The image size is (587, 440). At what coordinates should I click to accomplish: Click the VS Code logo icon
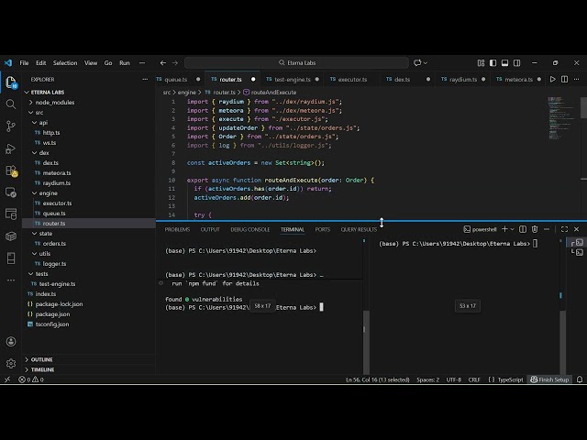coord(8,63)
